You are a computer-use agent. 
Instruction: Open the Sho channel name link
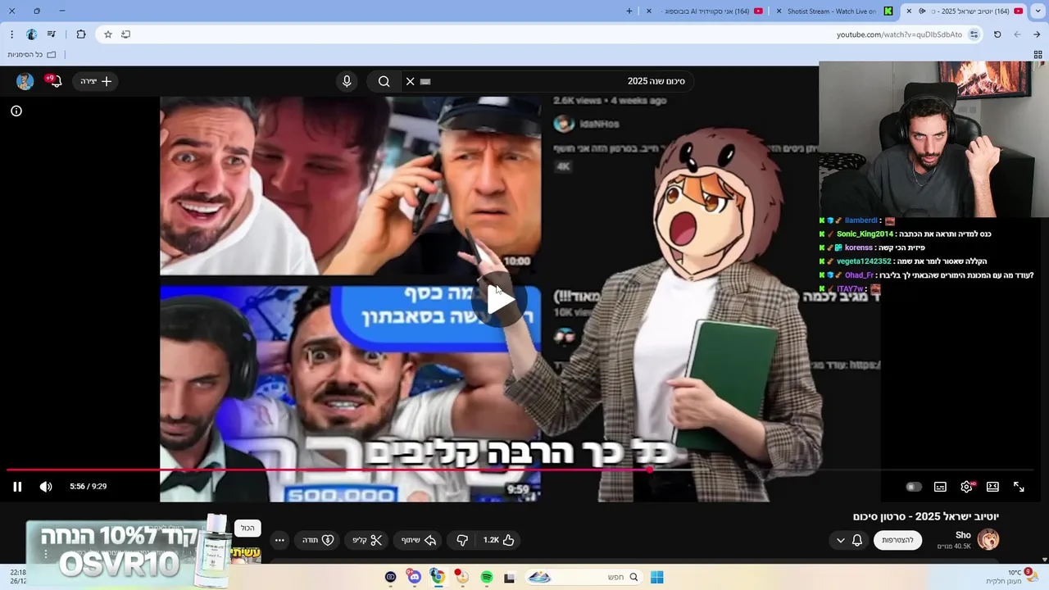click(x=963, y=535)
